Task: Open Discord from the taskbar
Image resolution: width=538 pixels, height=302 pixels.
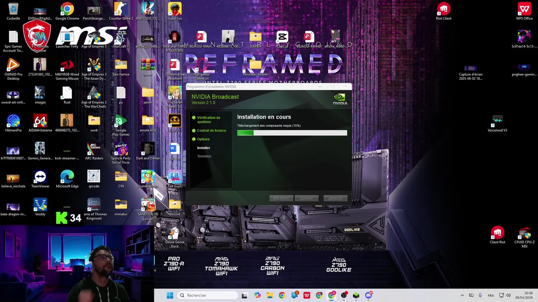Action: [x=369, y=295]
